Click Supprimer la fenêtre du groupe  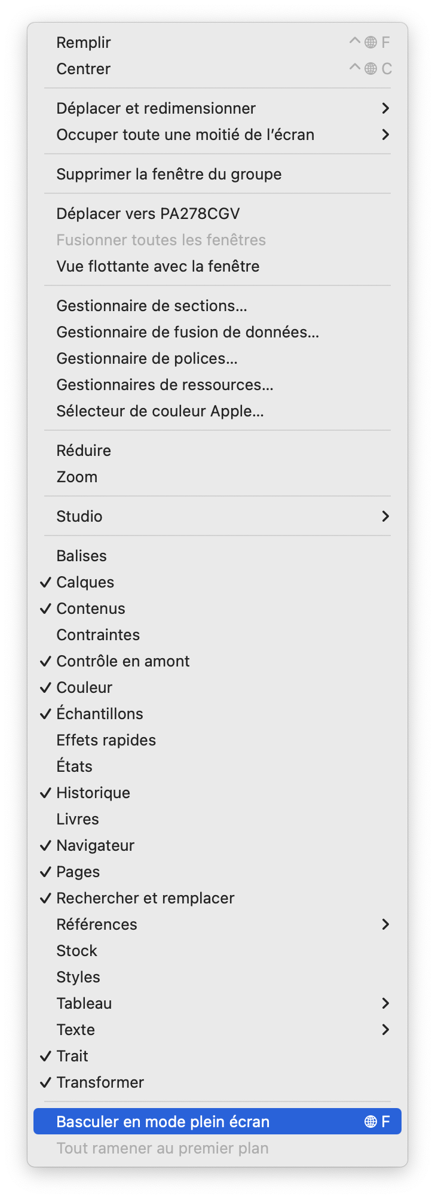tap(169, 174)
